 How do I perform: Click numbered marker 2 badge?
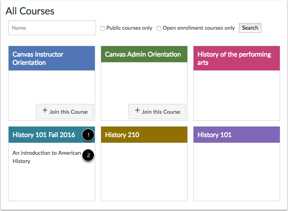click(x=88, y=155)
